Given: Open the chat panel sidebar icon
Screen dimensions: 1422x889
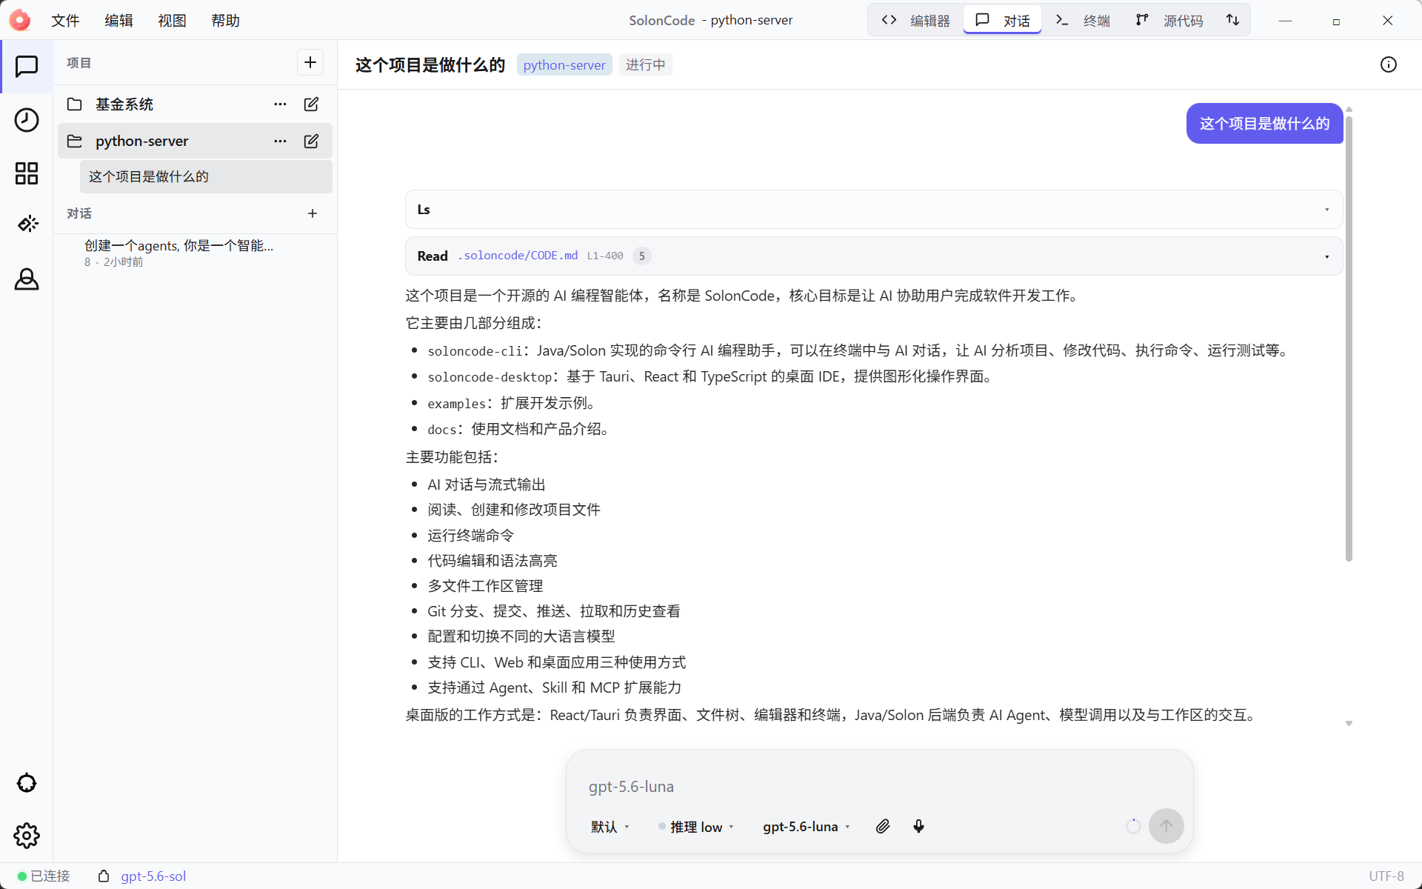Looking at the screenshot, I should (x=27, y=67).
